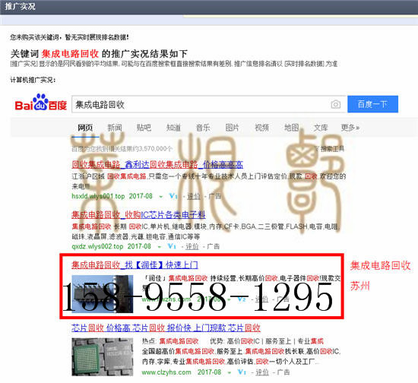
Task: Click the IC chip thumbnail in 润佳 result
Action: [103, 294]
